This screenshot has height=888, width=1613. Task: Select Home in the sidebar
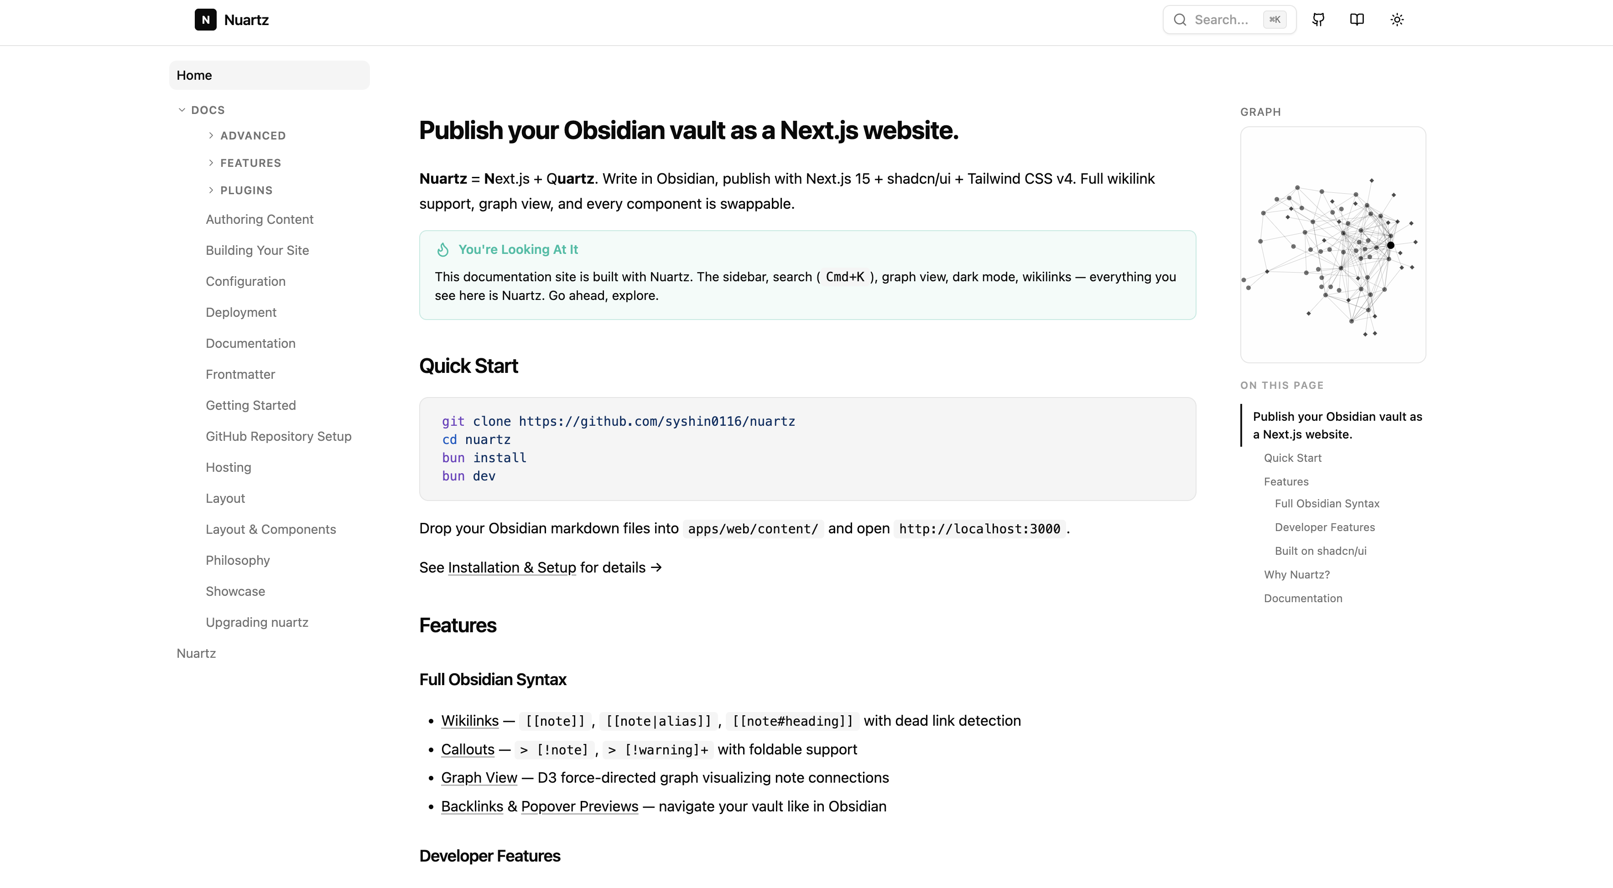[x=269, y=75]
